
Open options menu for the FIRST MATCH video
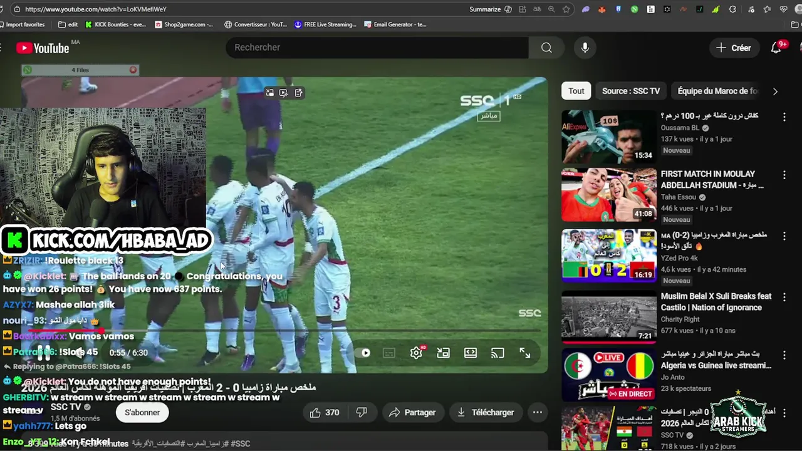tap(784, 175)
